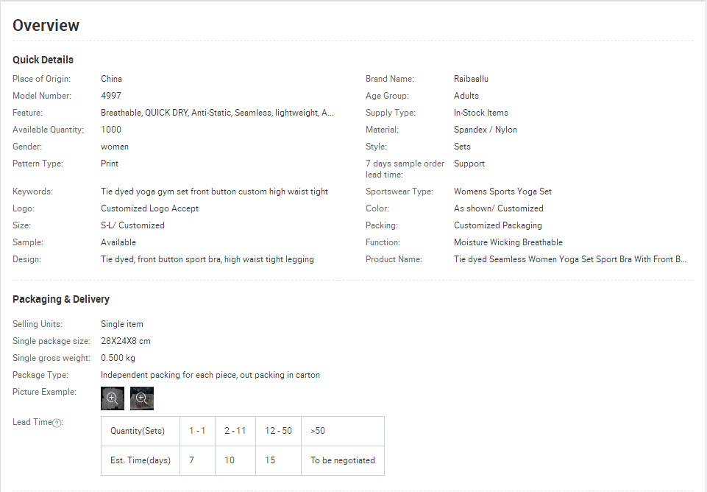Screen dimensions: 707x492
Task: Click the Keywords value about tie dyed yoga gym set
Action: coord(214,191)
